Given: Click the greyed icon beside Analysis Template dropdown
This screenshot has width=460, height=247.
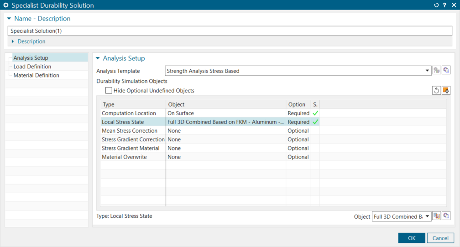Looking at the screenshot, I should tap(437, 71).
